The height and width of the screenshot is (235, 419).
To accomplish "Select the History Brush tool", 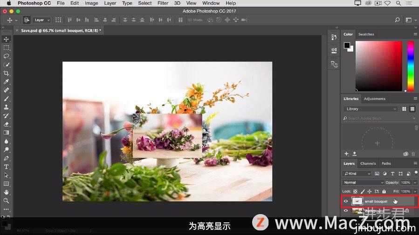I will [x=6, y=116].
